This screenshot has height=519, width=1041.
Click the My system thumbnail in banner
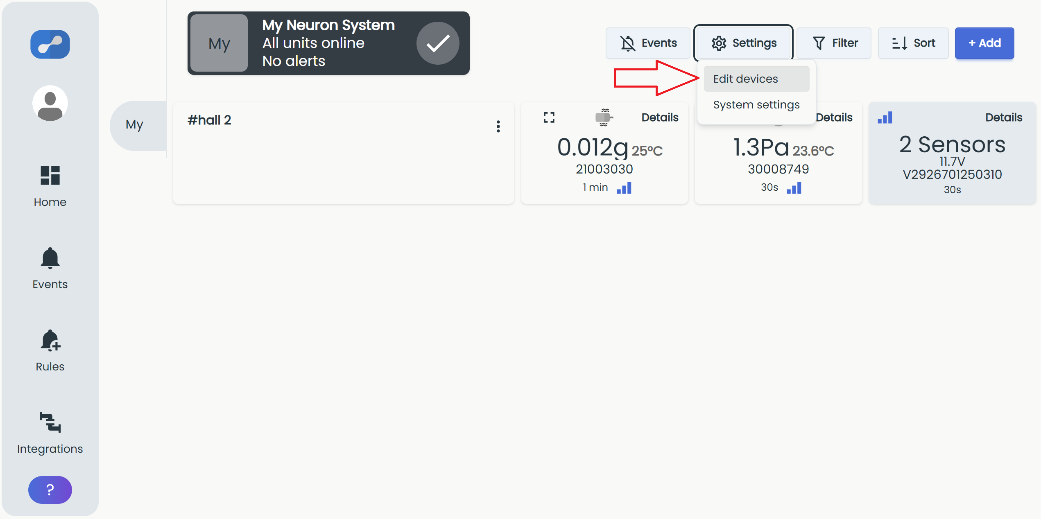coord(219,43)
